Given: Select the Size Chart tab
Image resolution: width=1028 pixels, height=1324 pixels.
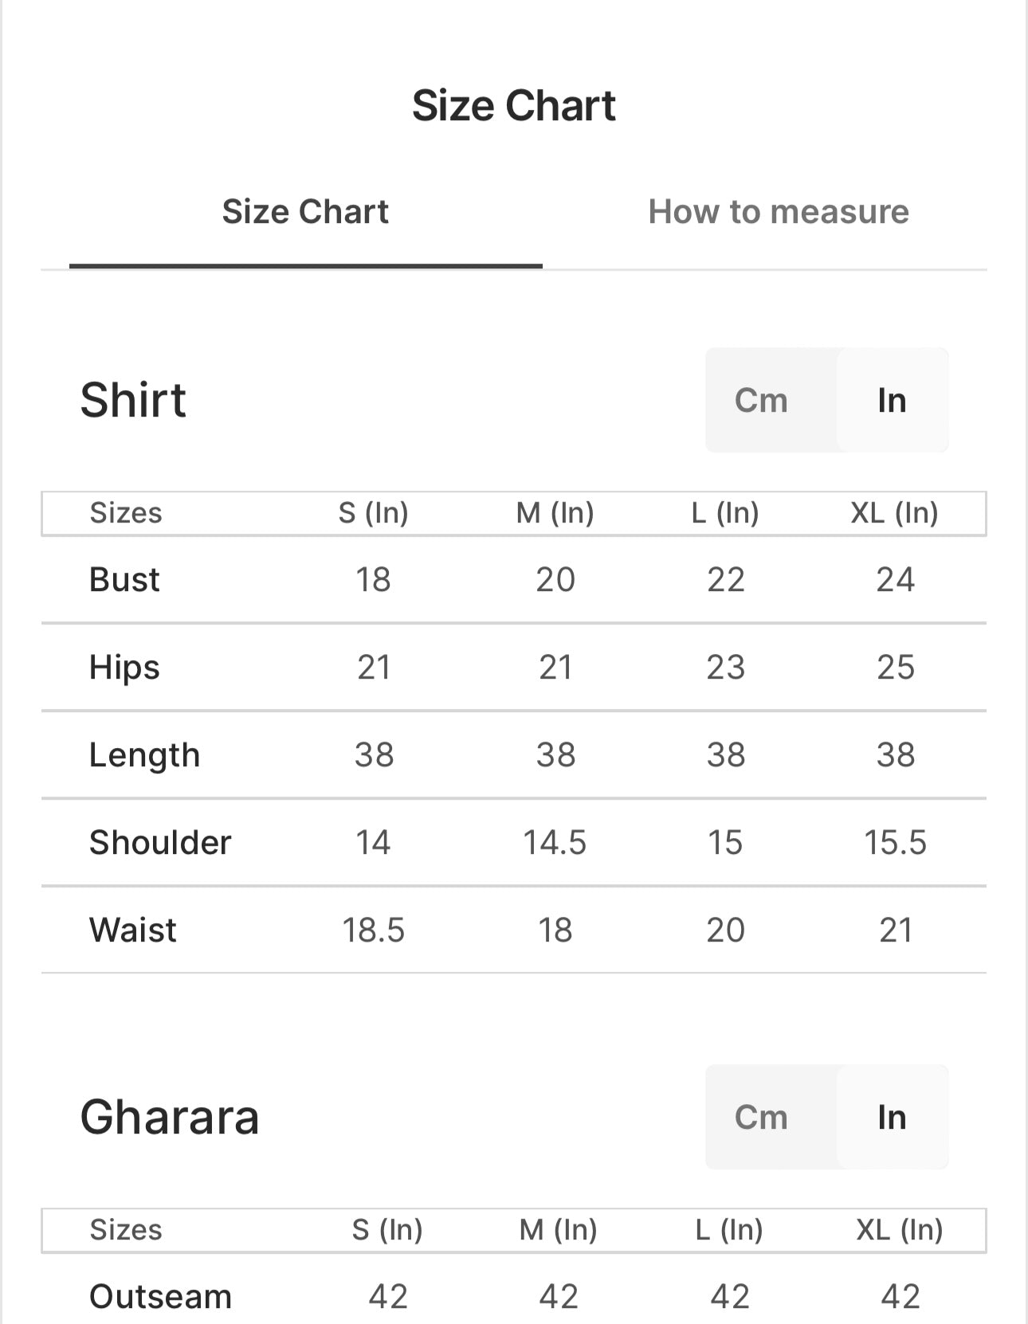Looking at the screenshot, I should point(305,212).
